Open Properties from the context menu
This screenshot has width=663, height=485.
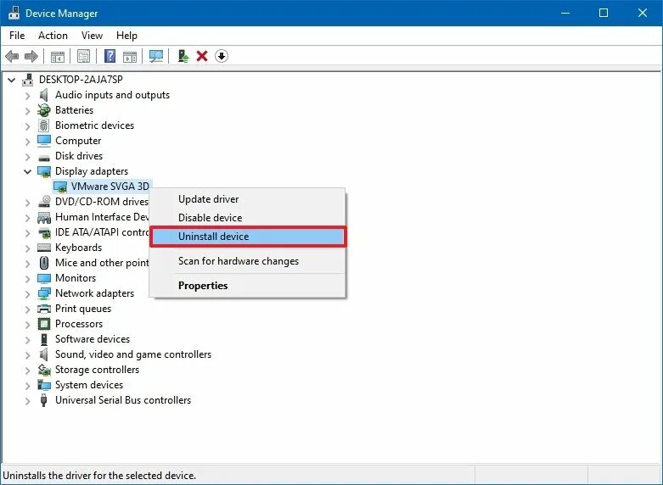point(248,286)
